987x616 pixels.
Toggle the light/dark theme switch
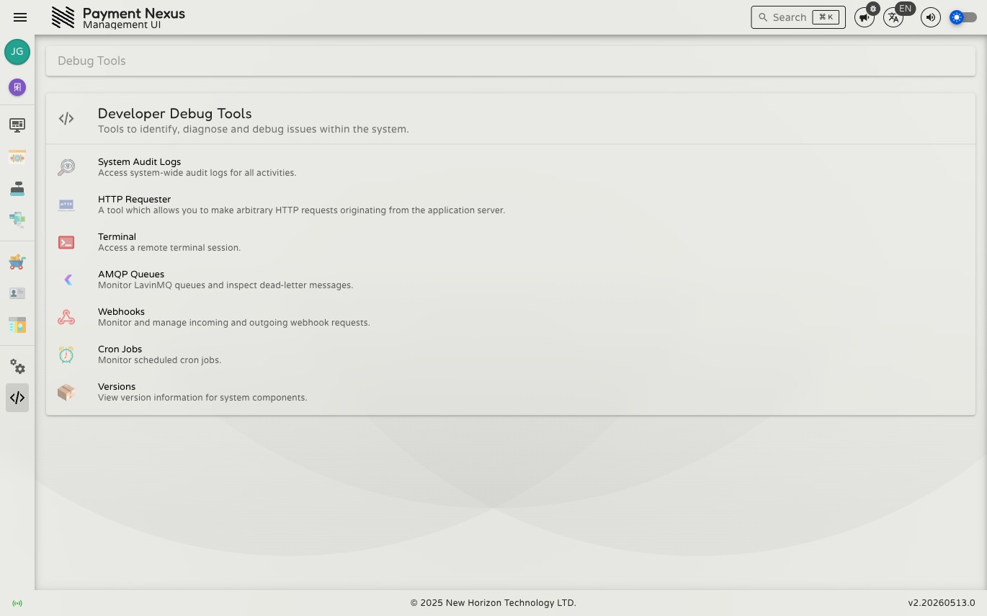point(963,17)
